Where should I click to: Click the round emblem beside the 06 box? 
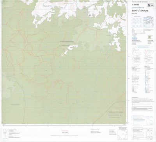pos(149,5)
